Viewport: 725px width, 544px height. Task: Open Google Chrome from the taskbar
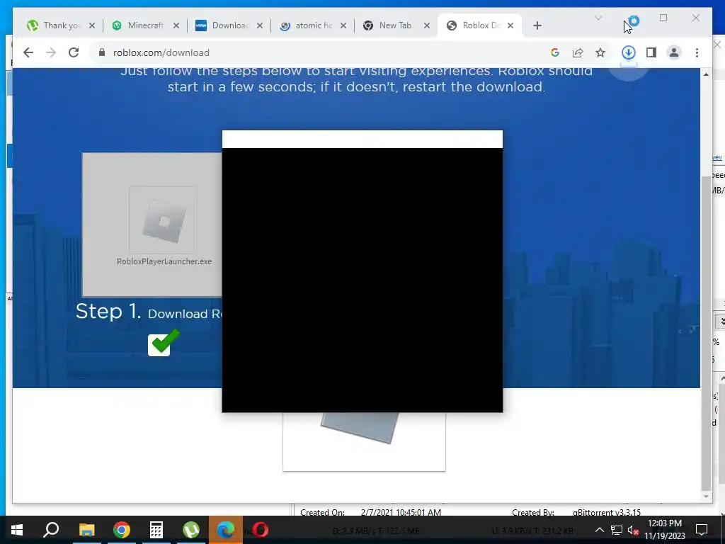(122, 530)
